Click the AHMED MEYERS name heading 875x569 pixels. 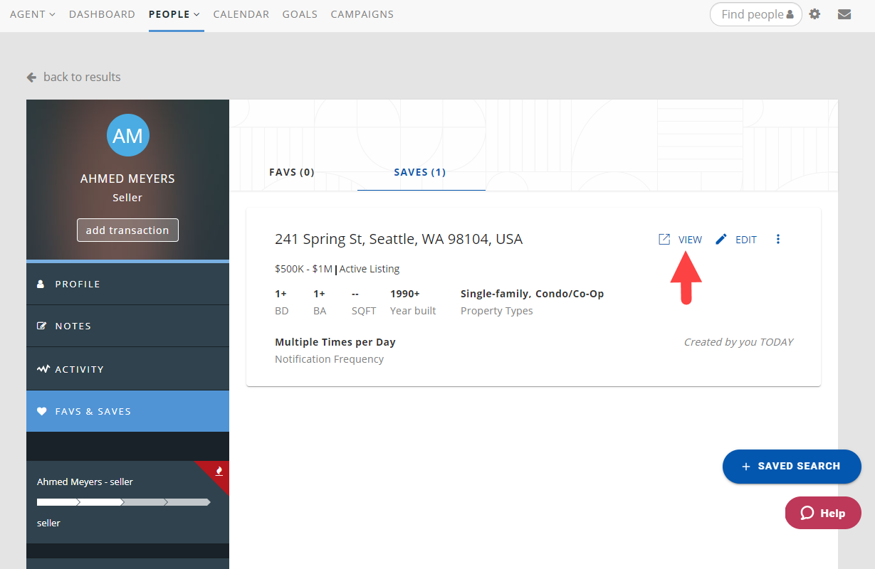(x=127, y=179)
